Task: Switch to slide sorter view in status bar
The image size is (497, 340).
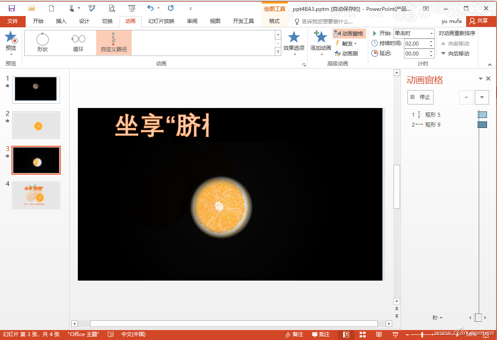Action: pyautogui.click(x=363, y=334)
